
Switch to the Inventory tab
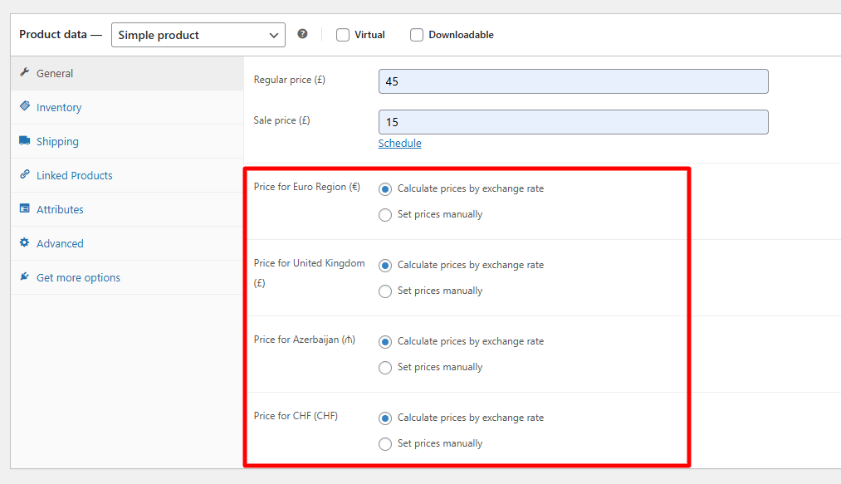59,108
